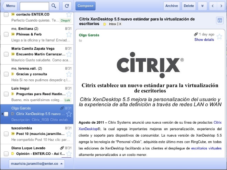Open the Menu back button
Viewport: 227px width, 170px height.
point(10,6)
